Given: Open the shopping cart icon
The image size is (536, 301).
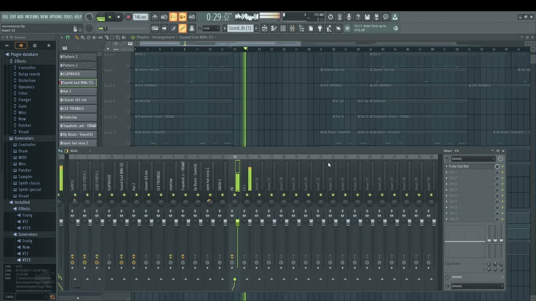Looking at the screenshot, I should pyautogui.click(x=347, y=28).
